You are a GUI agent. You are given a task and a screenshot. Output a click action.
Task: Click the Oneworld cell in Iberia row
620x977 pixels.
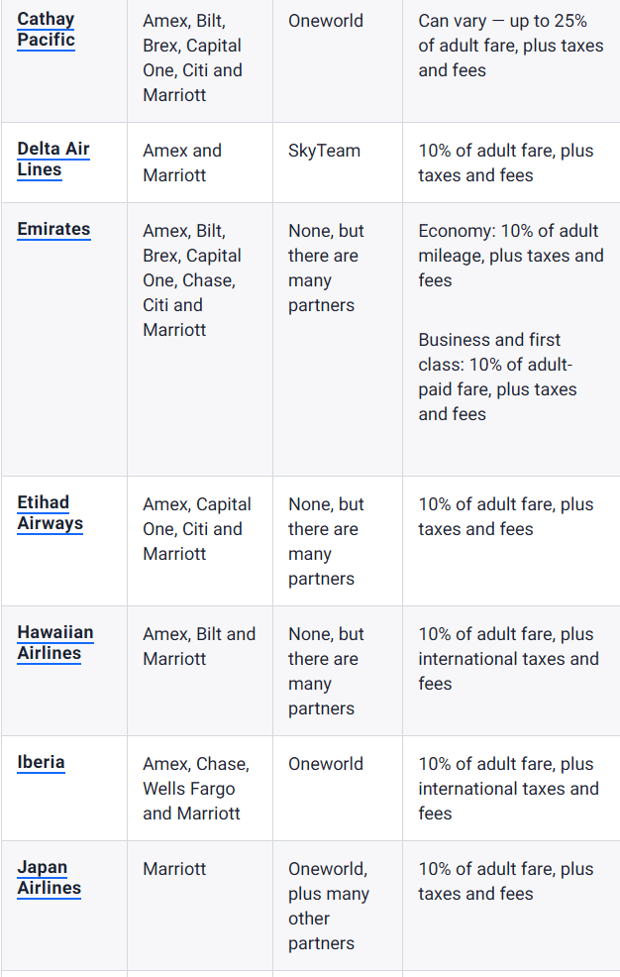coord(326,764)
